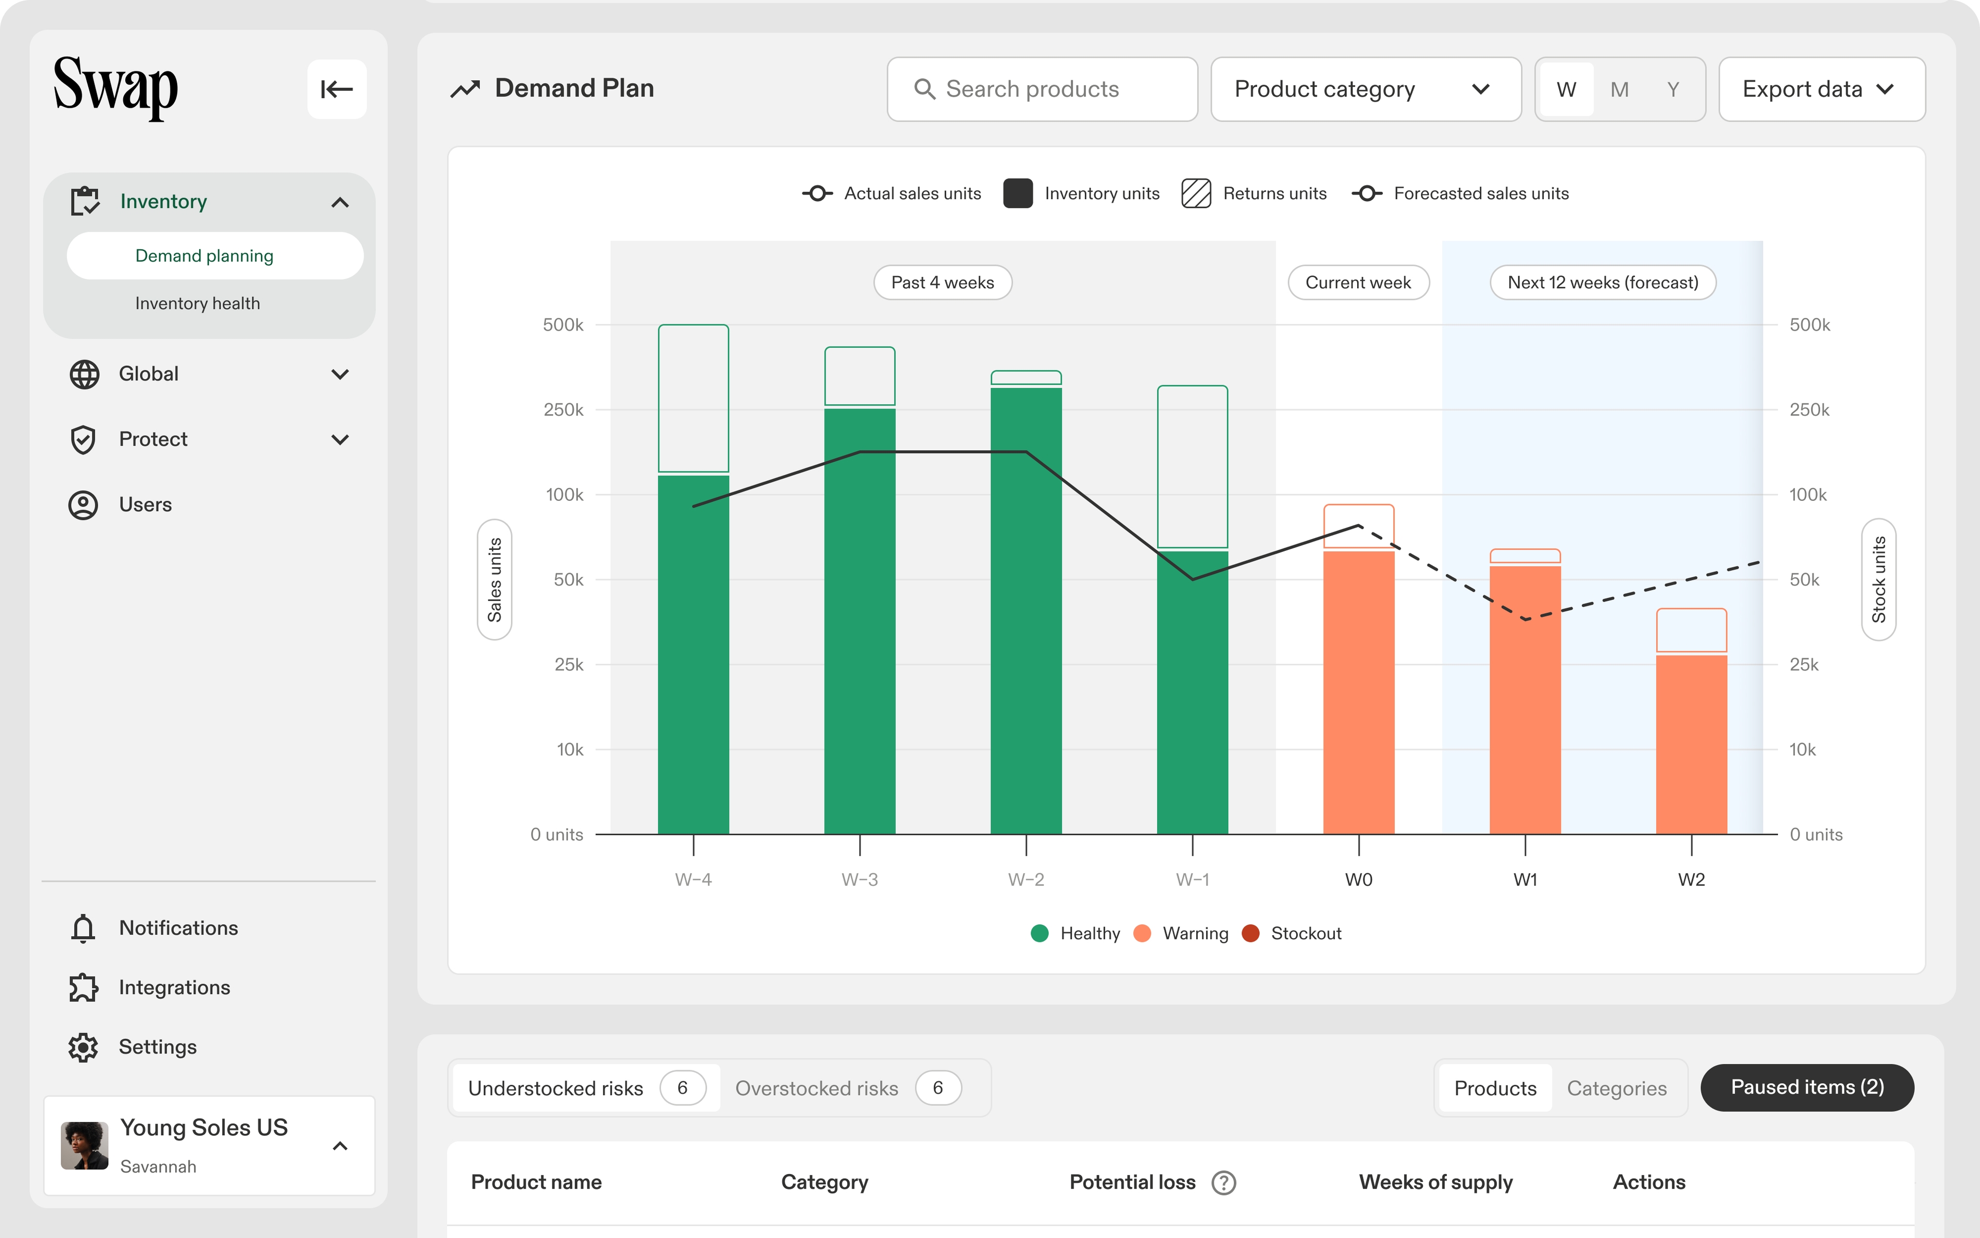This screenshot has width=1980, height=1238.
Task: Toggle the Inventory units legend swatch
Action: (1017, 194)
